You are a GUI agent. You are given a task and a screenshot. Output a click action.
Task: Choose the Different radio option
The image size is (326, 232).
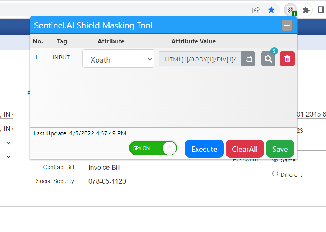(275, 174)
